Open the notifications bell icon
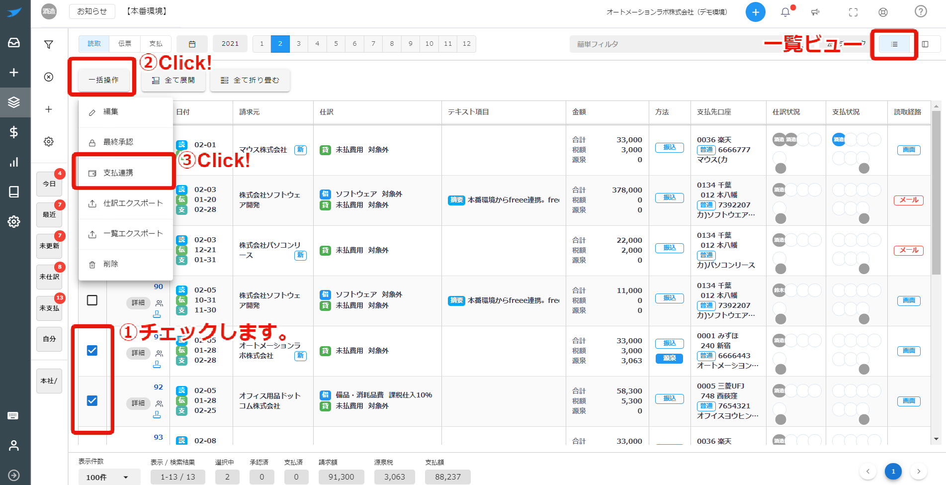 pyautogui.click(x=785, y=12)
